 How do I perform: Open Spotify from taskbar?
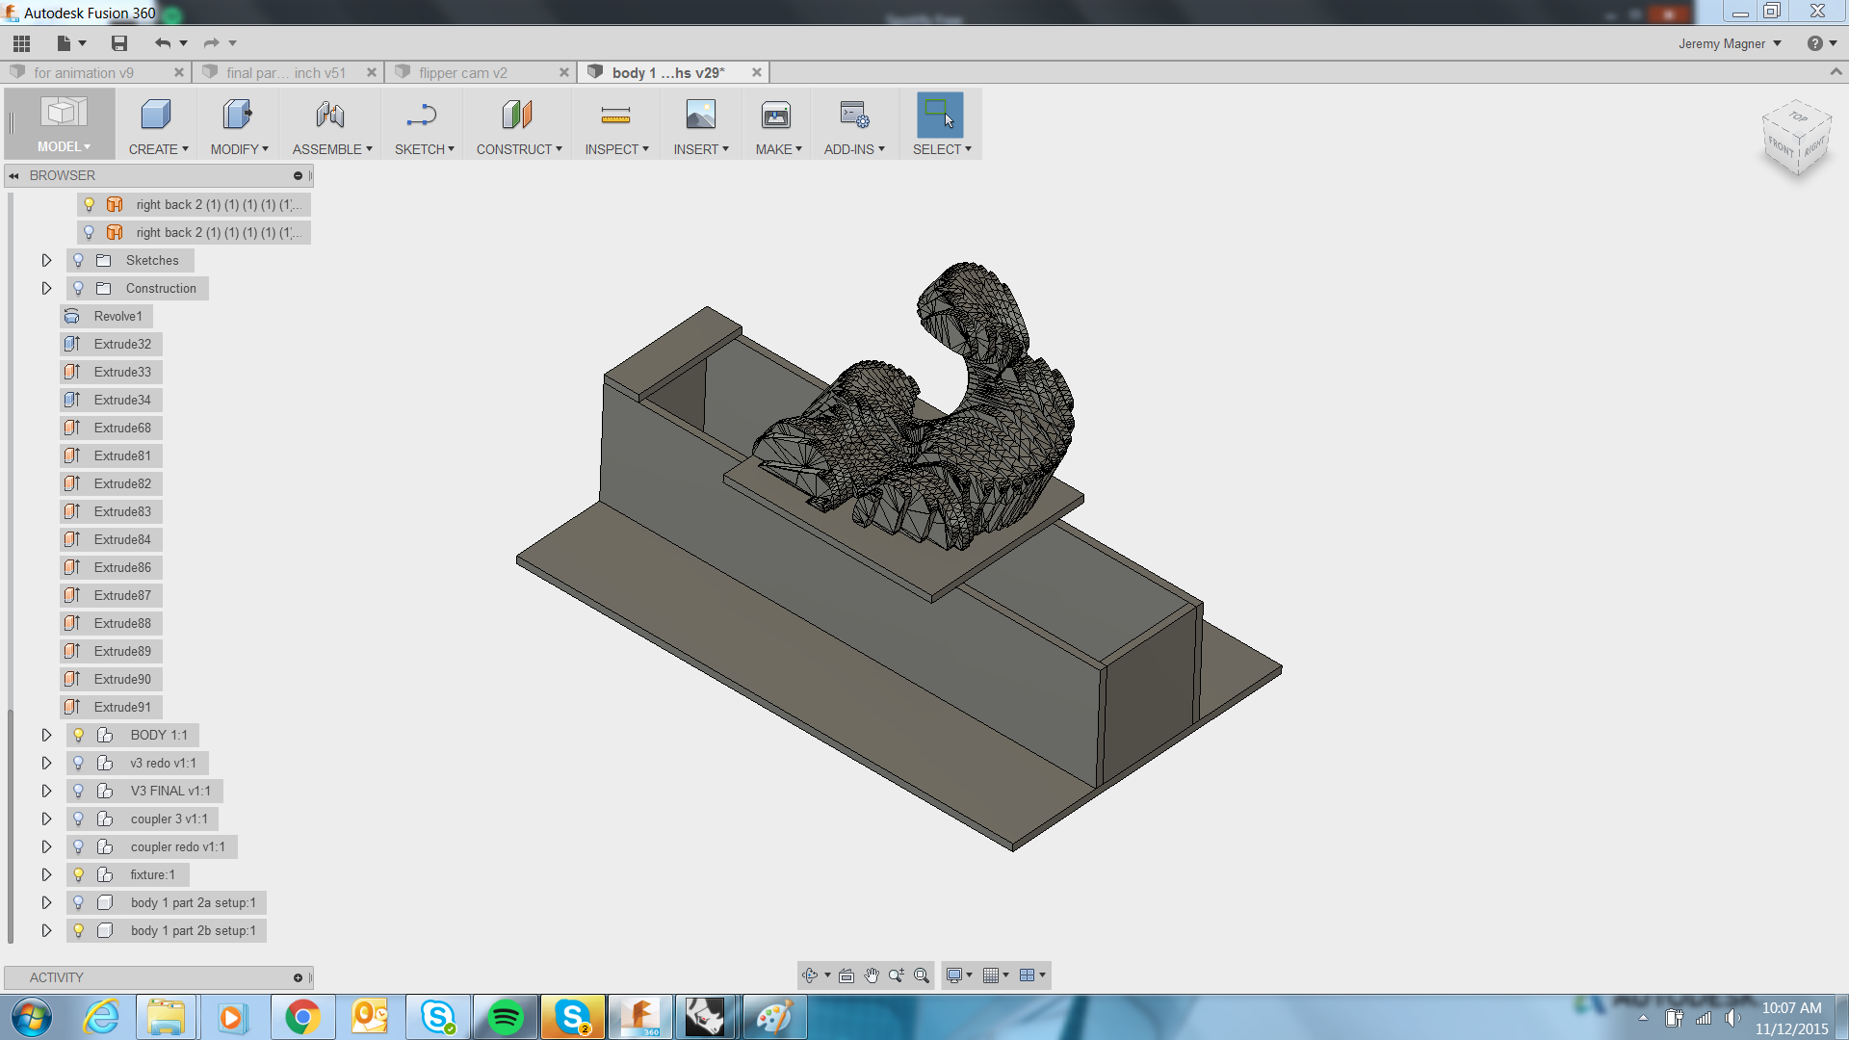505,1017
